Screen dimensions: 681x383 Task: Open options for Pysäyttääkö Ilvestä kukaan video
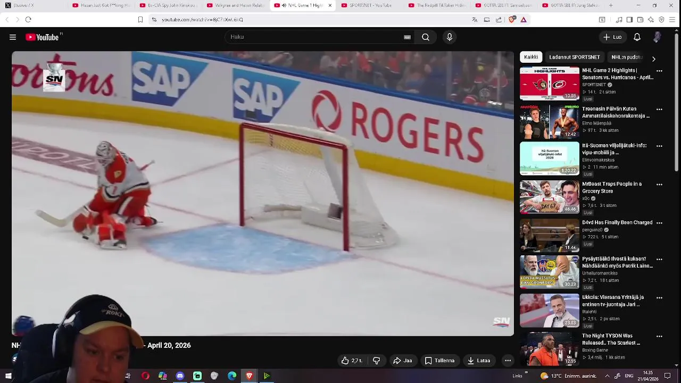point(659,260)
